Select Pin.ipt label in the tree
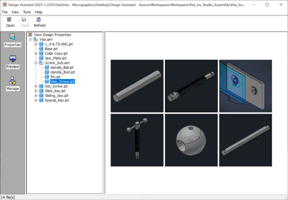 tap(55, 77)
